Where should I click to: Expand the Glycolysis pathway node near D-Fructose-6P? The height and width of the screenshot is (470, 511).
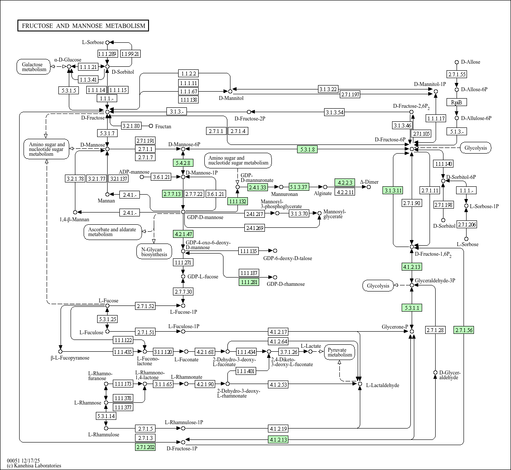tap(476, 148)
